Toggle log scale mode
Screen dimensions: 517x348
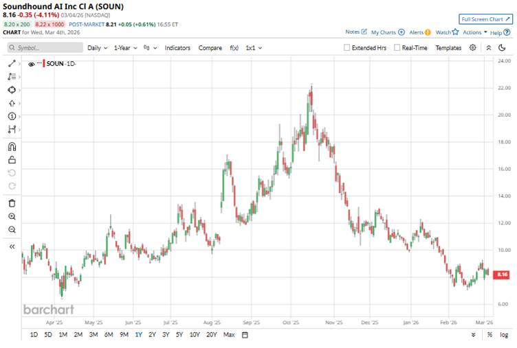(504, 334)
